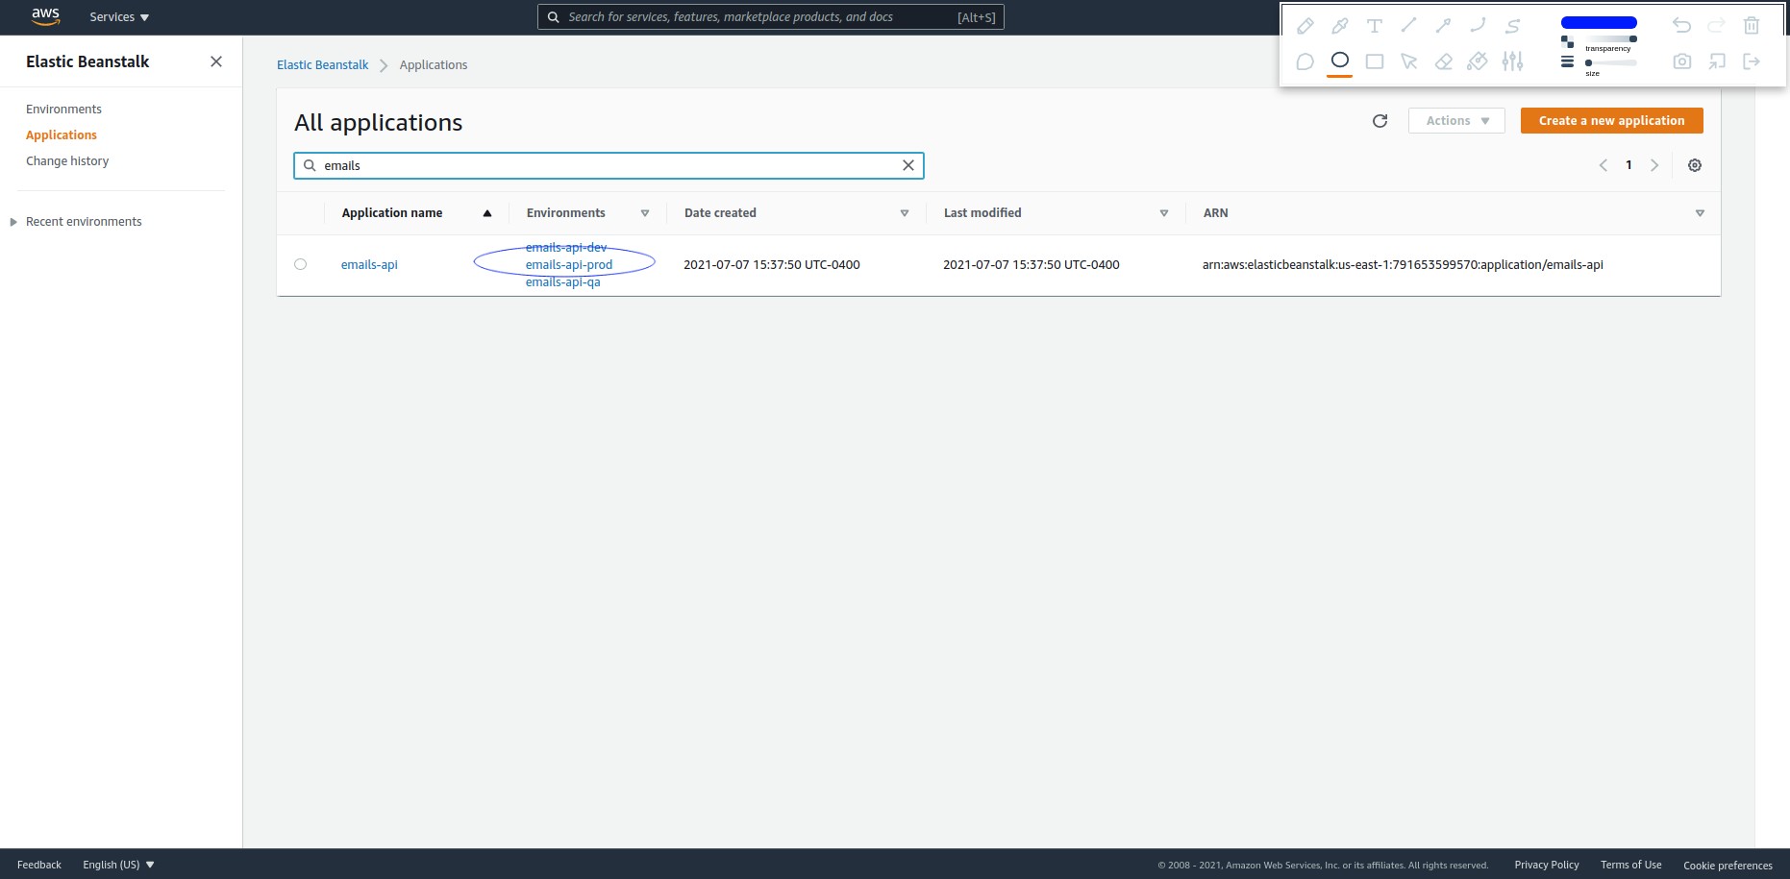Image resolution: width=1790 pixels, height=879 pixels.
Task: Open table preferences gear icon
Action: tap(1695, 165)
